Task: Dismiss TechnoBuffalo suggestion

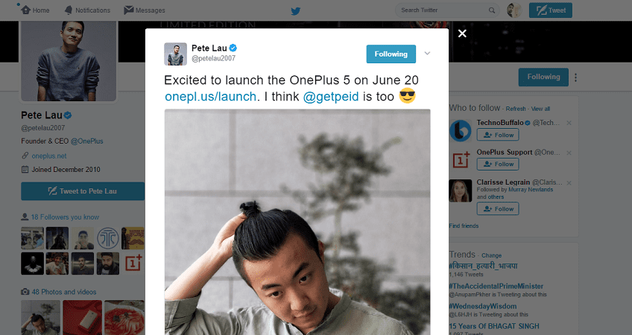Action: click(x=569, y=123)
